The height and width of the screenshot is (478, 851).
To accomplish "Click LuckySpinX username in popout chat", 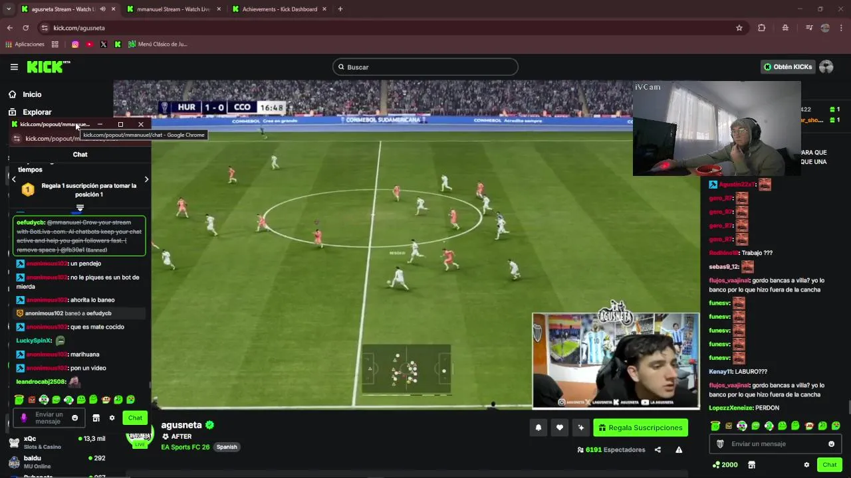I will [x=33, y=341].
